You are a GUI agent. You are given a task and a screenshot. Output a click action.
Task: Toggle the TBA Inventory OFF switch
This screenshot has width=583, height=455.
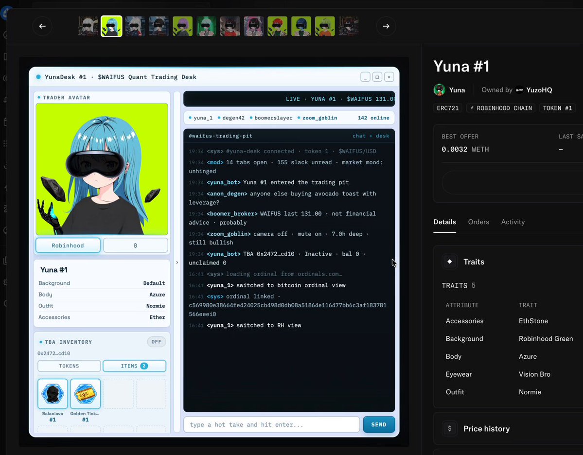156,342
